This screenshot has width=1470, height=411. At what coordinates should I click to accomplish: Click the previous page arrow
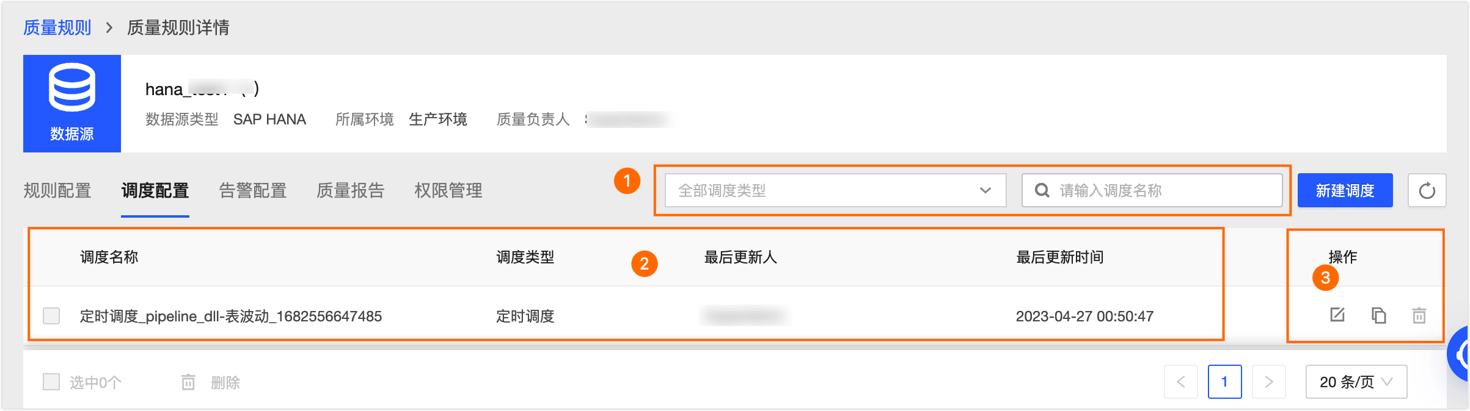1180,382
